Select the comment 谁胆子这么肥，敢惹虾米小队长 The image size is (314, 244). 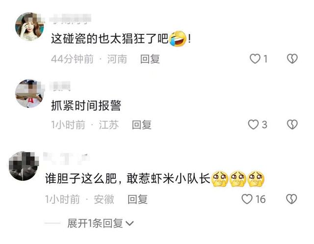128,179
